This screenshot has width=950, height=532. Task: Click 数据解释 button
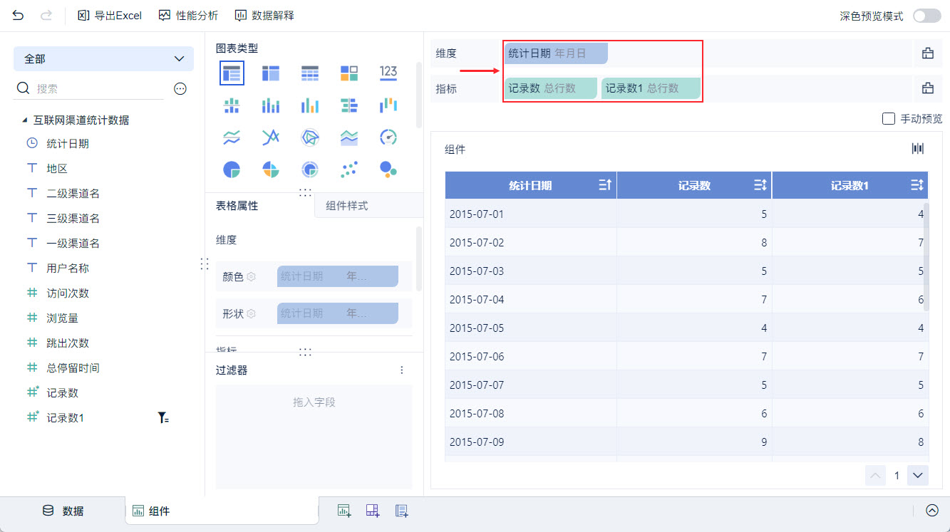coord(264,15)
